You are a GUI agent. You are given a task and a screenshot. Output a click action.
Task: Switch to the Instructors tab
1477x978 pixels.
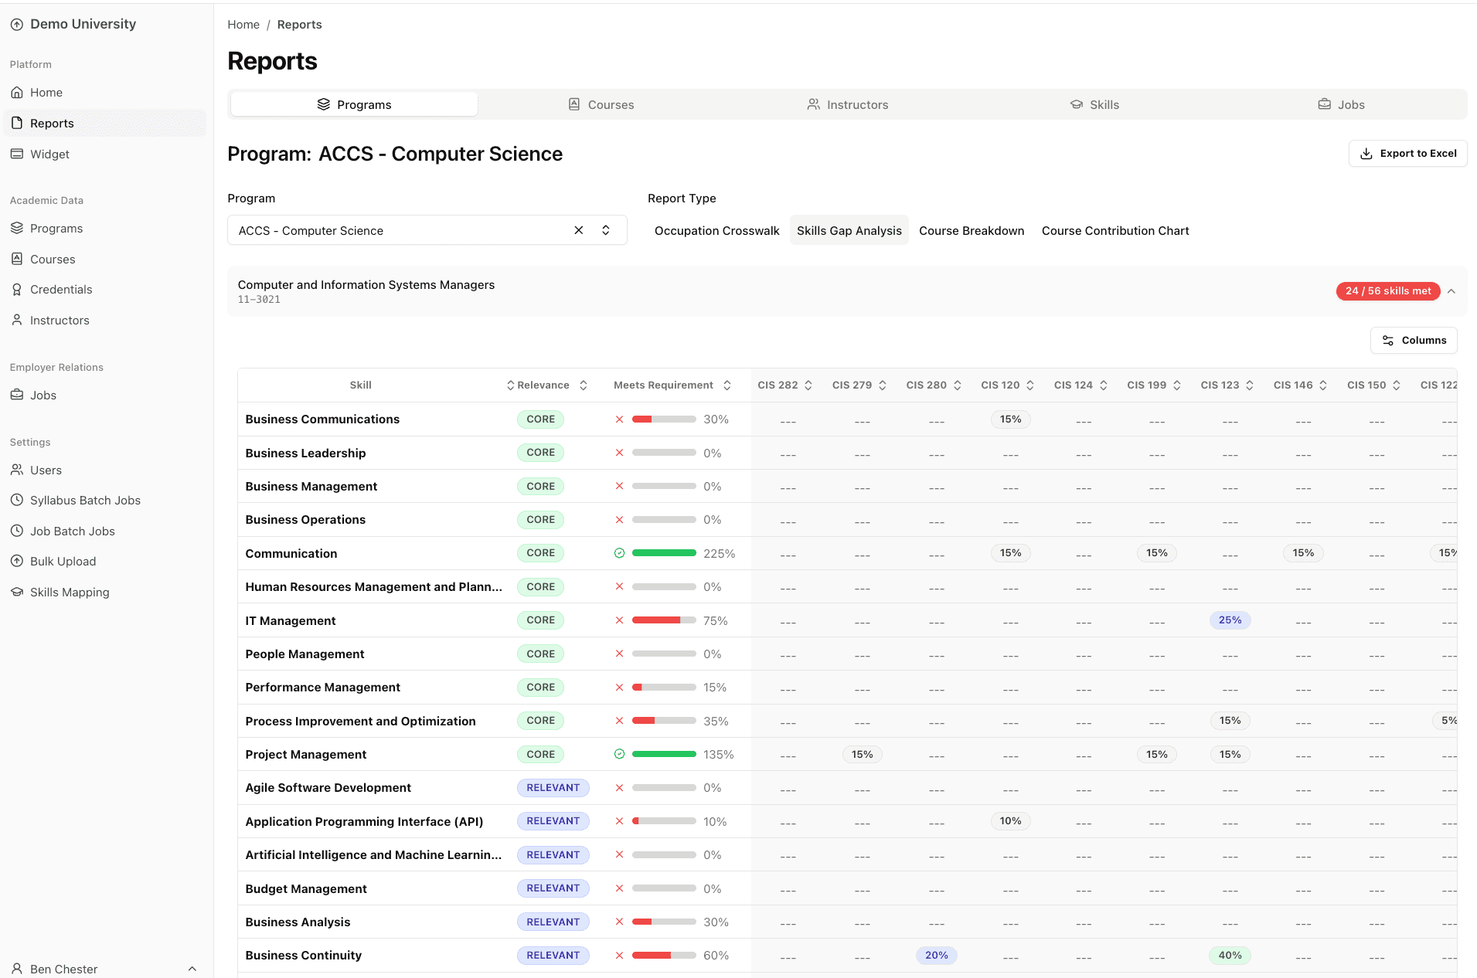click(847, 104)
